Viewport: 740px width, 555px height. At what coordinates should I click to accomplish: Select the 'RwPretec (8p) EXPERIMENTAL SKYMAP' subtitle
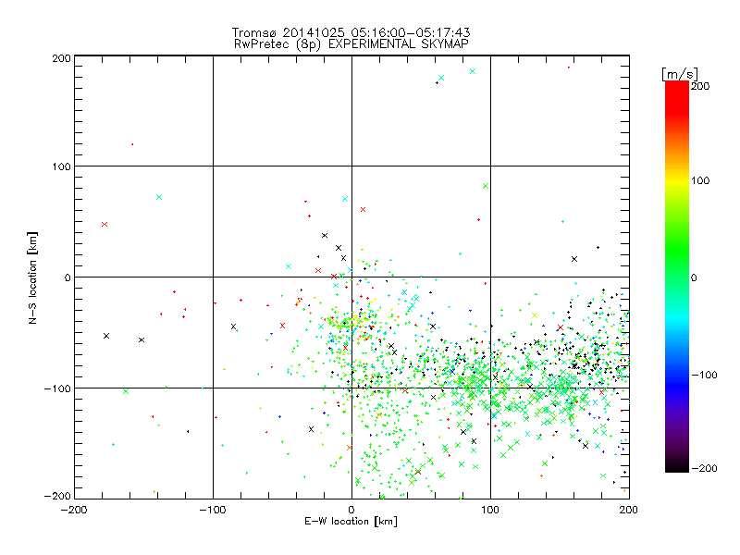(x=351, y=44)
